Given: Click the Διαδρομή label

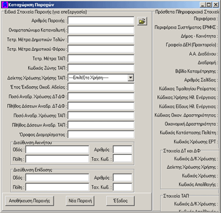Looking at the screenshot, I should coord(208,63).
